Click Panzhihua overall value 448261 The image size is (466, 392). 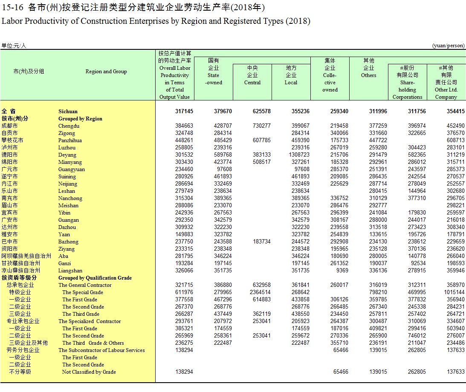(x=184, y=140)
